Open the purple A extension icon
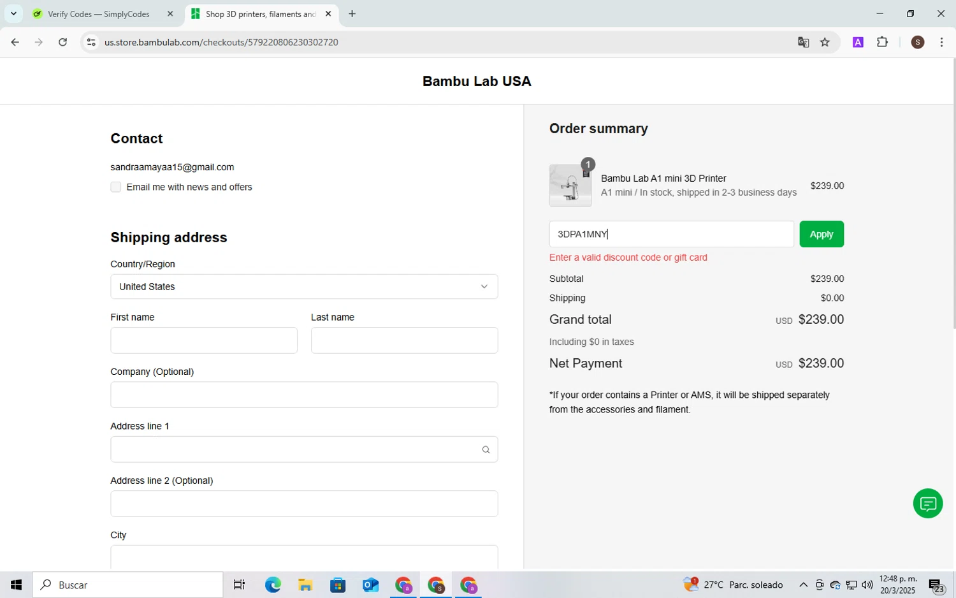 pos(858,42)
